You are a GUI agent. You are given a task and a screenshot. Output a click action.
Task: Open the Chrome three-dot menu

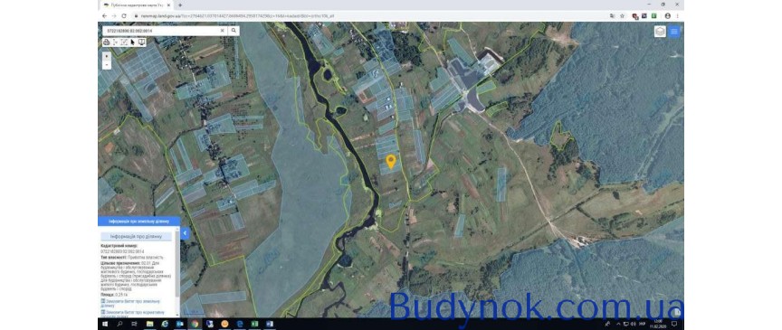[677, 16]
